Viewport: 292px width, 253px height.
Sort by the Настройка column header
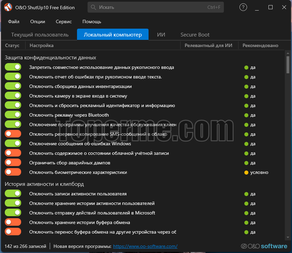[x=42, y=45]
